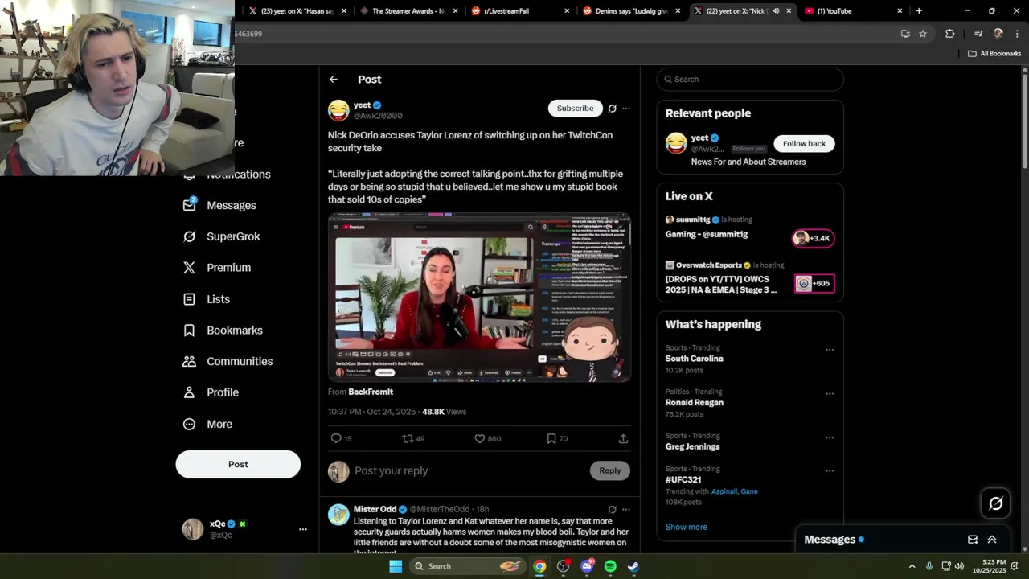Click the blue Reply button
This screenshot has height=579, width=1029.
click(x=609, y=471)
